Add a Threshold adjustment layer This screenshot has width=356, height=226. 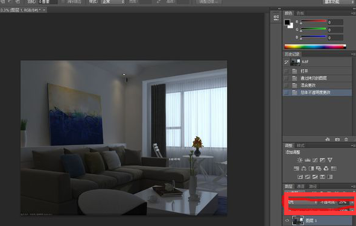click(315, 177)
